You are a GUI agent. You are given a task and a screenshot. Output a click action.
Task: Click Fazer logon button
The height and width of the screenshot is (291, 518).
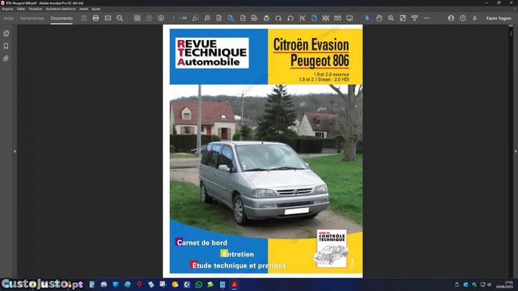point(498,18)
